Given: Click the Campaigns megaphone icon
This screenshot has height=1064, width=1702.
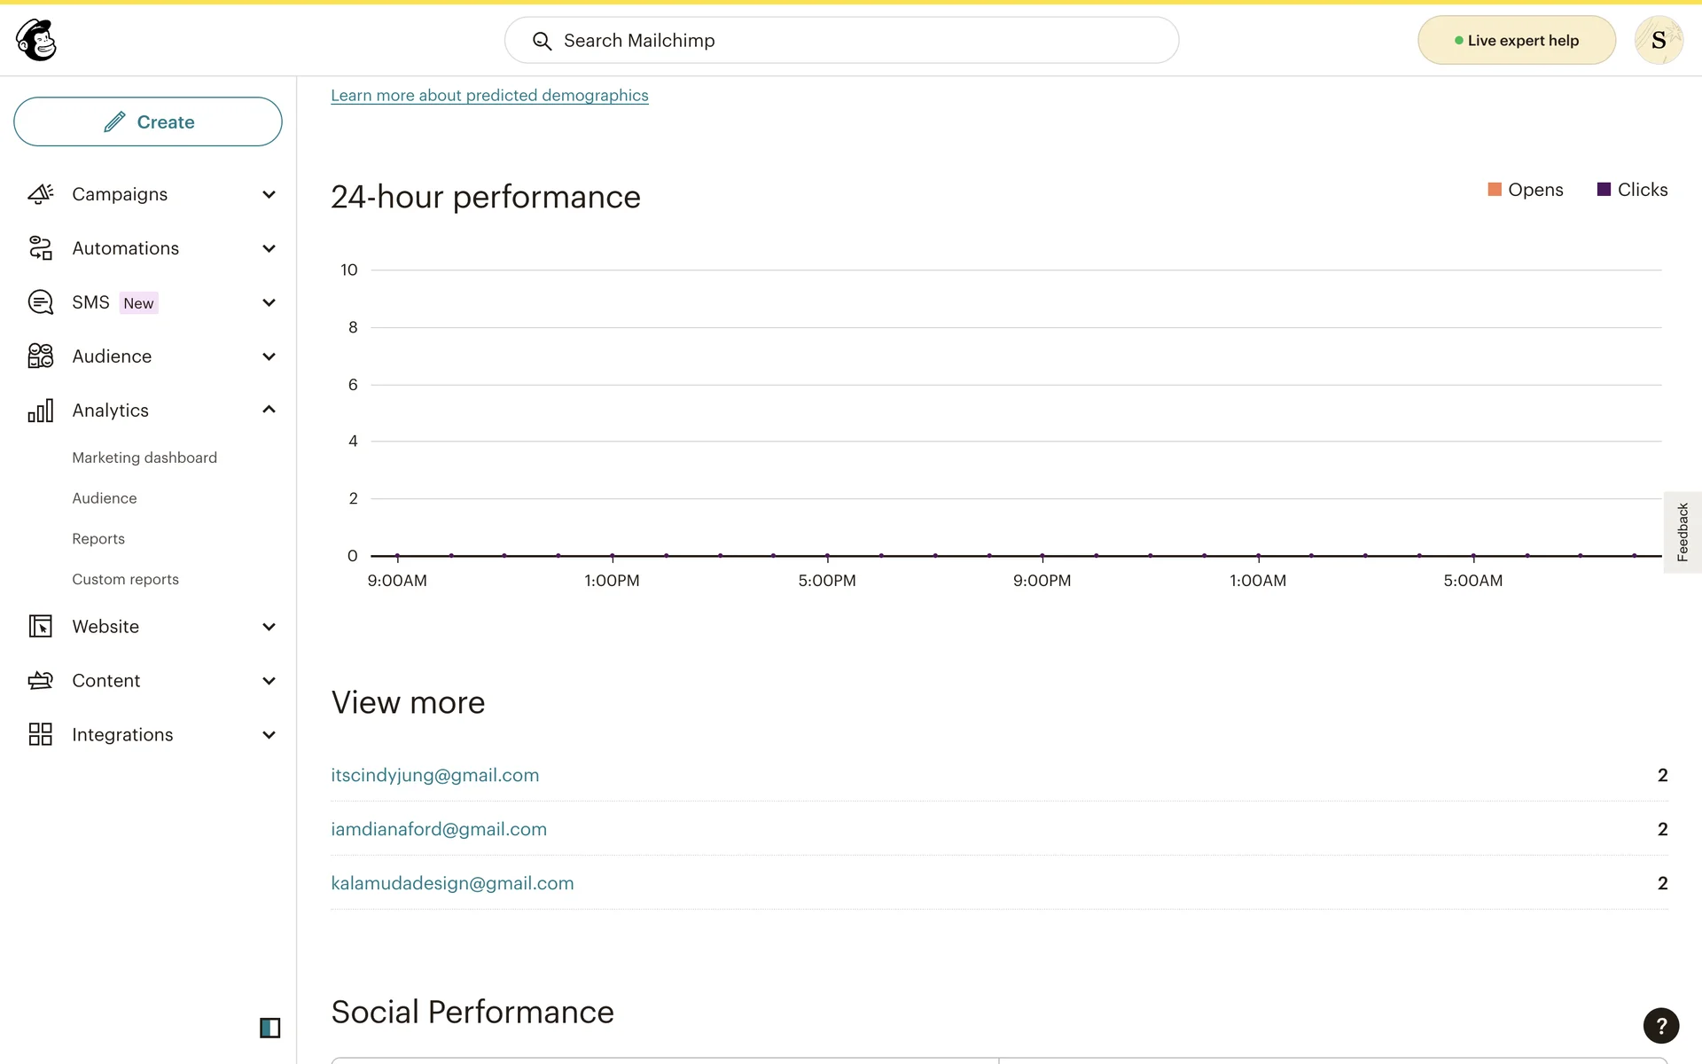Looking at the screenshot, I should point(40,194).
